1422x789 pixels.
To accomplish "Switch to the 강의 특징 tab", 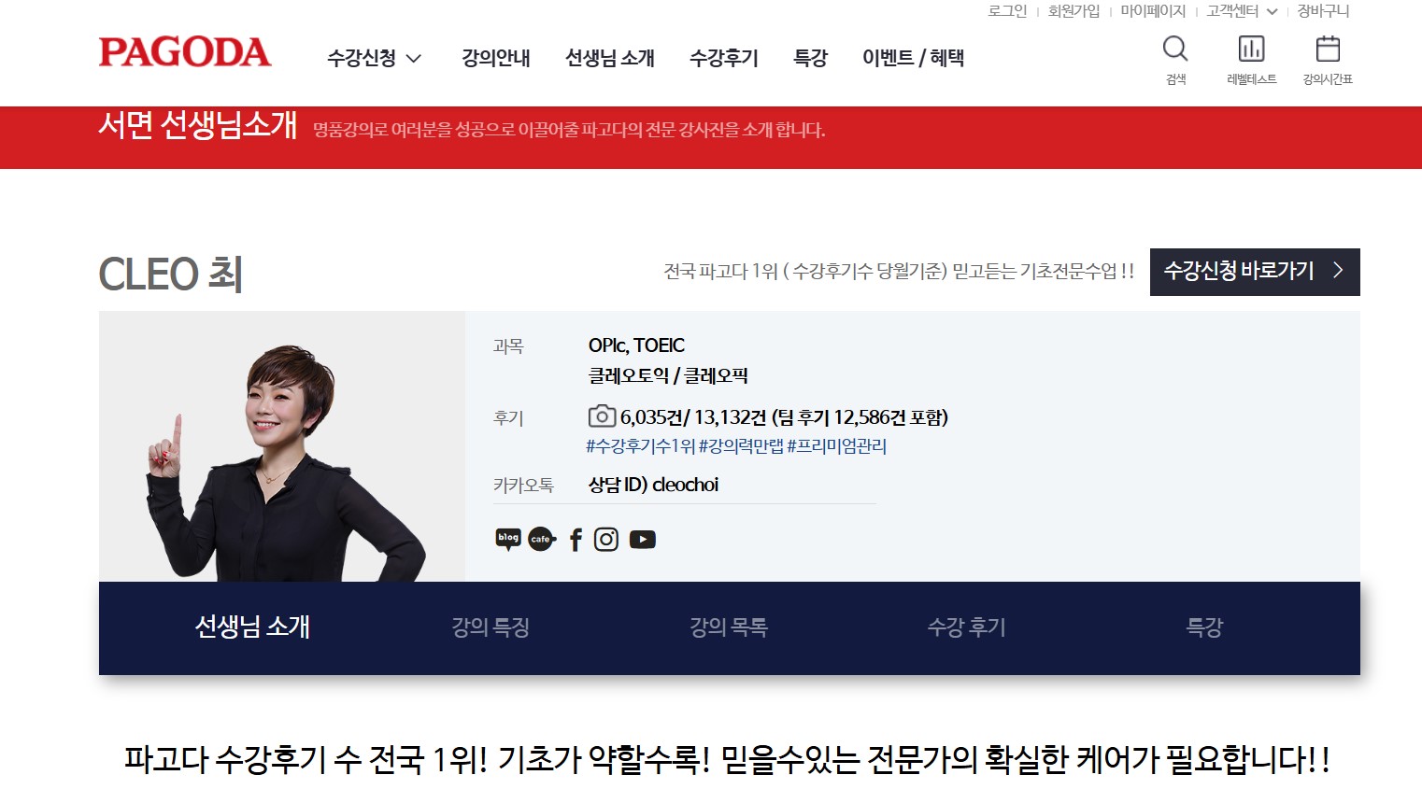I will pos(491,627).
